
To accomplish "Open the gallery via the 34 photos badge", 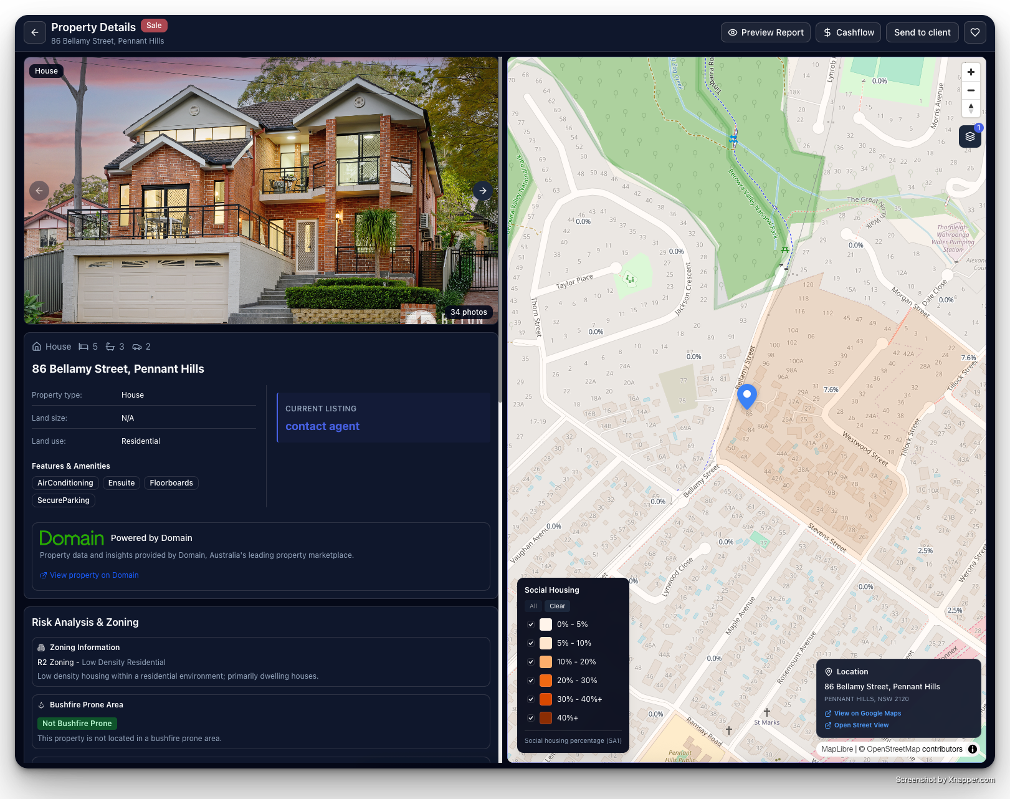I will [468, 312].
